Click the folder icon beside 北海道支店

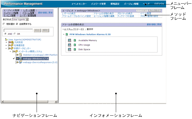[x=12, y=45]
